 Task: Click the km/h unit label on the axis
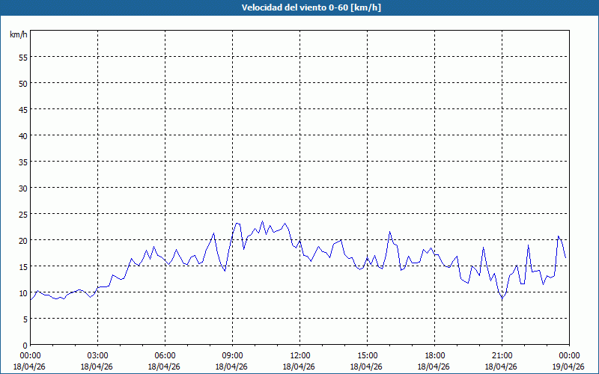click(x=19, y=35)
